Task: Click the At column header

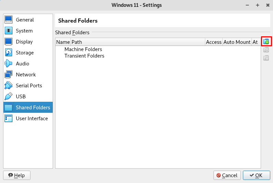Action: pyautogui.click(x=256, y=42)
